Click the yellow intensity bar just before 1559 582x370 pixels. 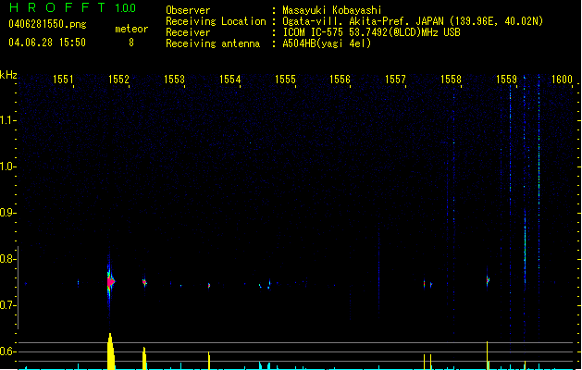tap(488, 355)
